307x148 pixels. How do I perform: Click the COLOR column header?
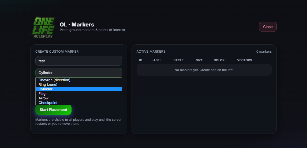pos(219,60)
